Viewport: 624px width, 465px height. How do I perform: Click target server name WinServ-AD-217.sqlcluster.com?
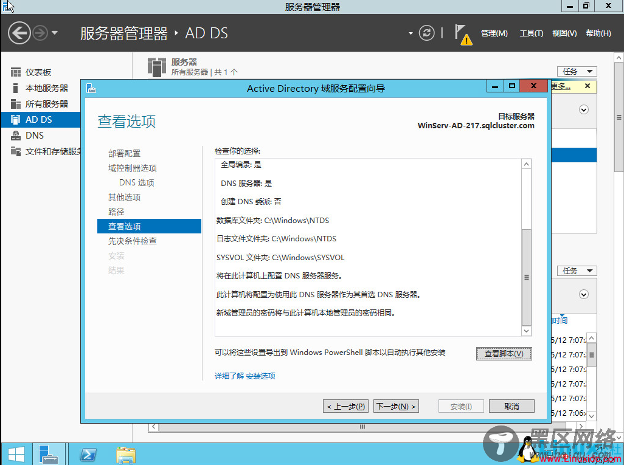click(x=476, y=126)
